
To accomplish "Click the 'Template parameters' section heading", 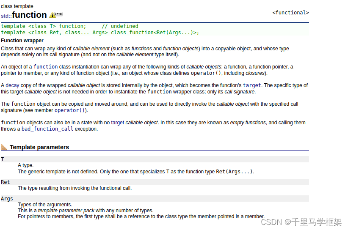I will tap(39, 147).
